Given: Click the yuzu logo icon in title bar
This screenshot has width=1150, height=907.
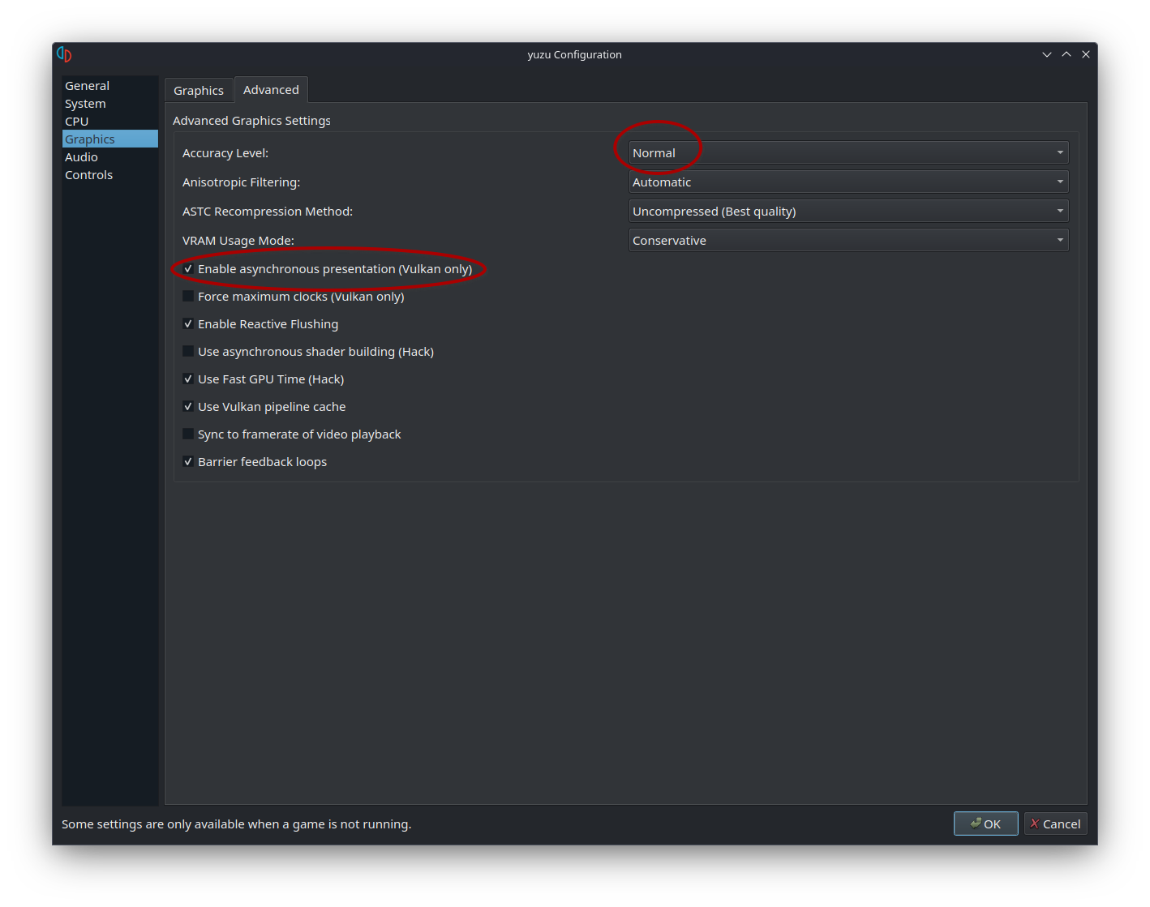Looking at the screenshot, I should tap(64, 54).
